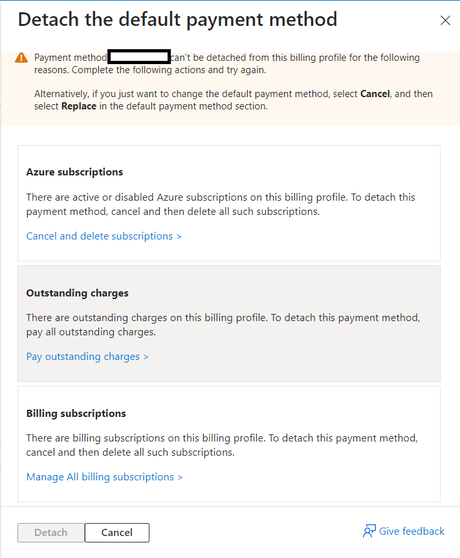Click the dialog title text
The width and height of the screenshot is (460, 558).
pos(177,19)
